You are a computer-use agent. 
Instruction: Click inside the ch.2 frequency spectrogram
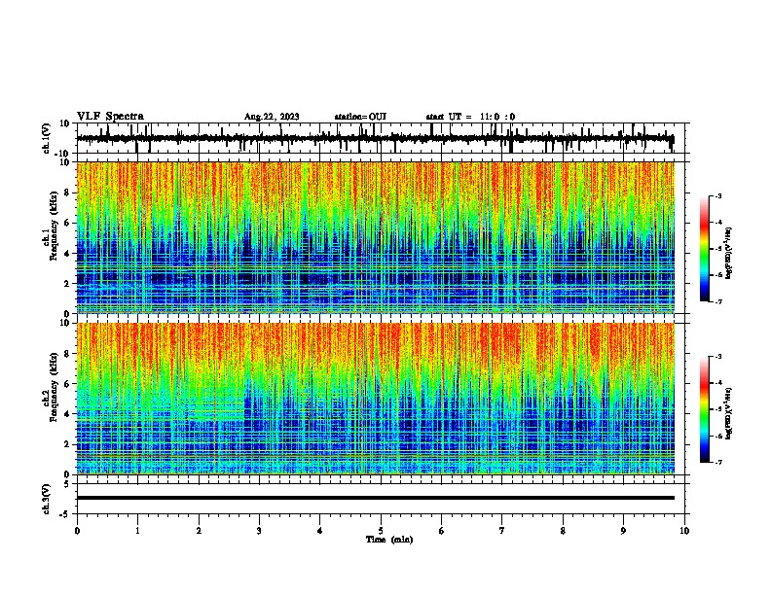coord(375,399)
